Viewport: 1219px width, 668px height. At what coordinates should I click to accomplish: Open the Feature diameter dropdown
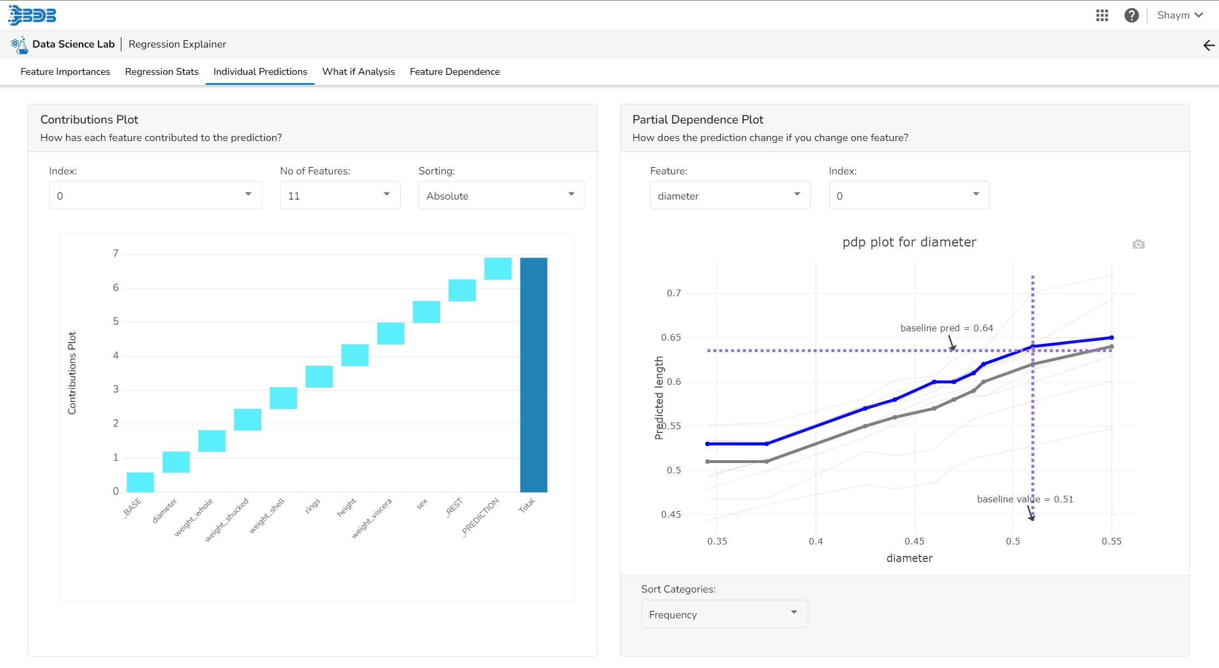pyautogui.click(x=730, y=196)
